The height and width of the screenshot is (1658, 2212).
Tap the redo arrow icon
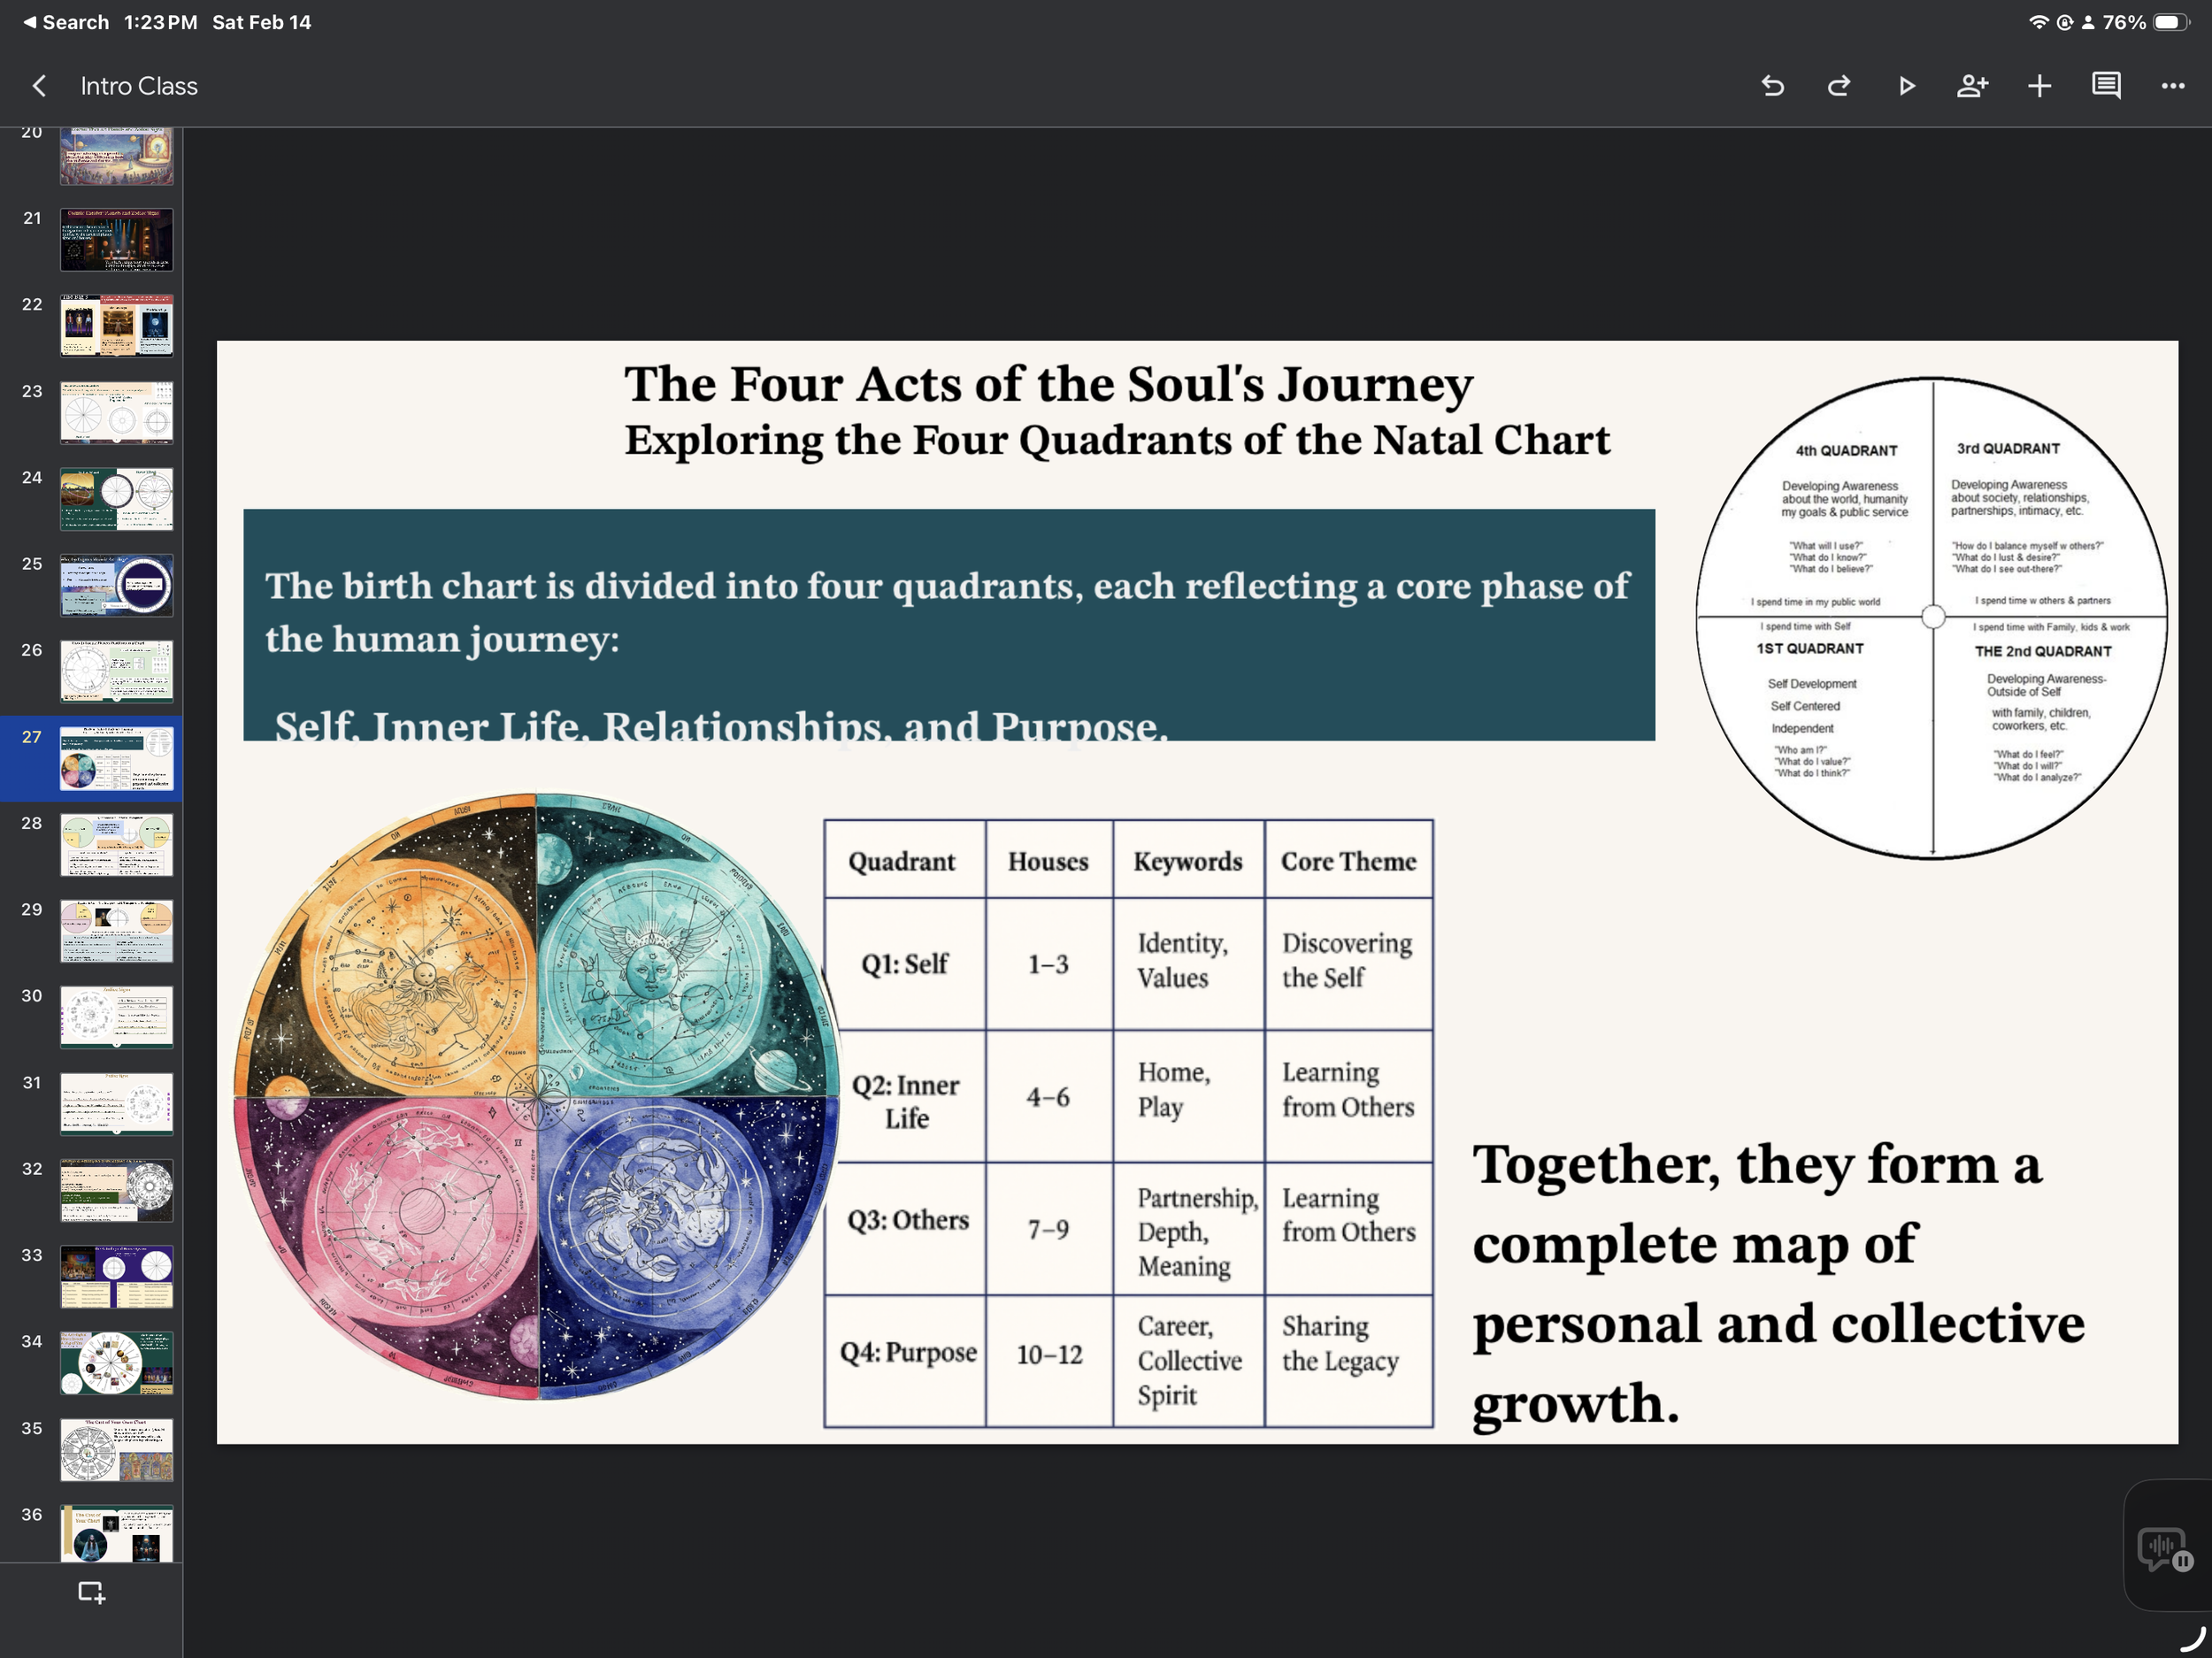tap(1839, 86)
